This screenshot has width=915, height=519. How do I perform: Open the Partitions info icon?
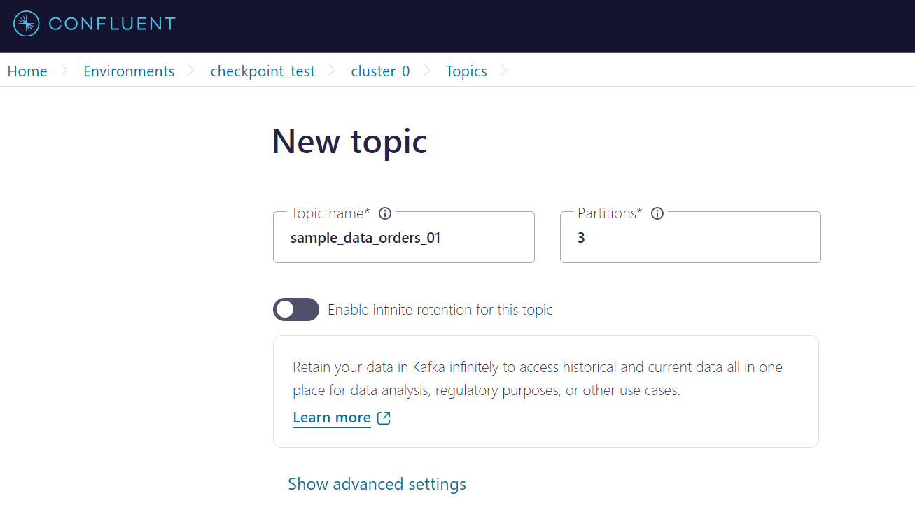tap(657, 213)
